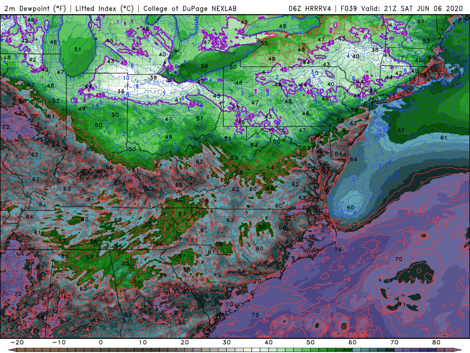Click the '71' dewpoint value offshore
The width and height of the screenshot is (470, 353).
[403, 305]
